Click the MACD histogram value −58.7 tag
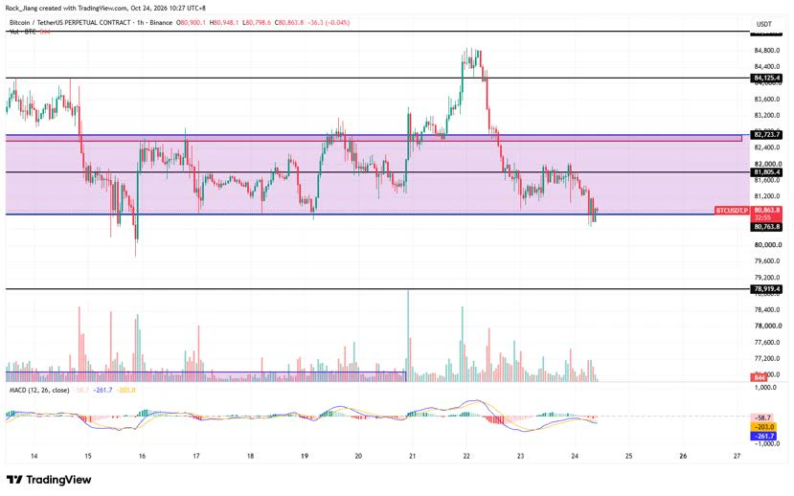Image resolution: width=794 pixels, height=496 pixels. pos(763,418)
